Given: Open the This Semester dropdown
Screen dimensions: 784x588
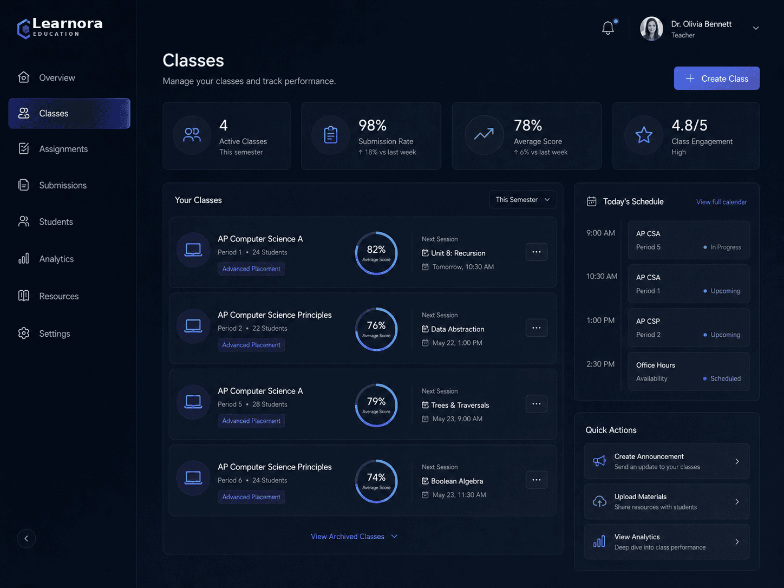Looking at the screenshot, I should [522, 199].
